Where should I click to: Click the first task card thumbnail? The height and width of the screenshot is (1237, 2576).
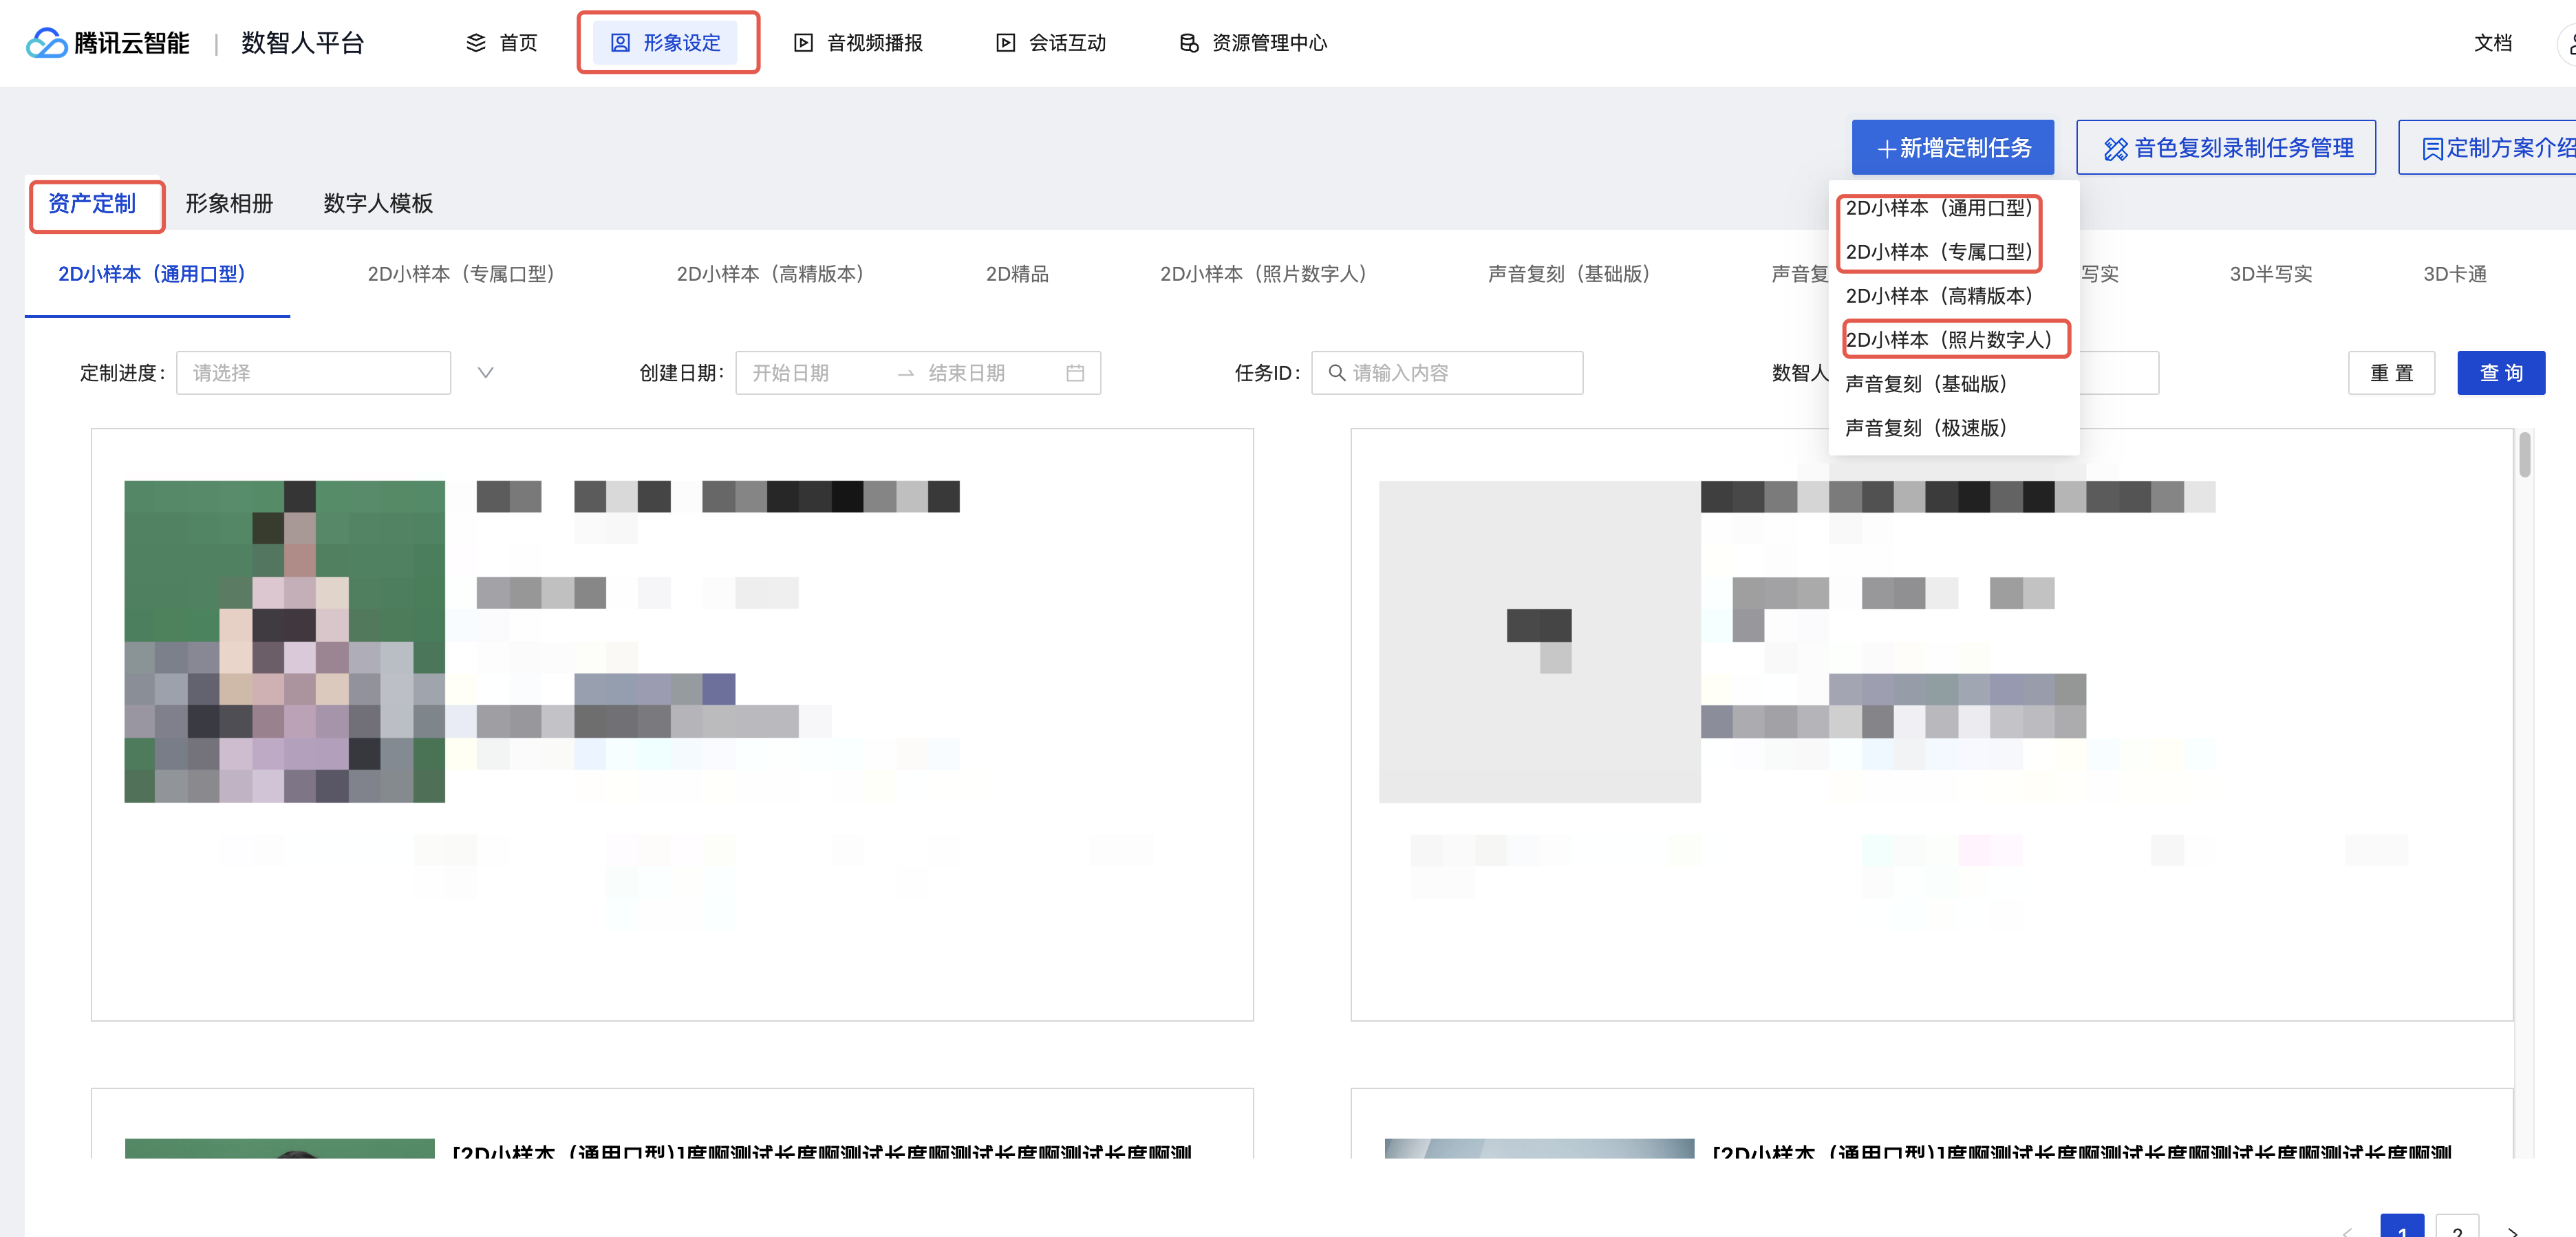click(284, 641)
